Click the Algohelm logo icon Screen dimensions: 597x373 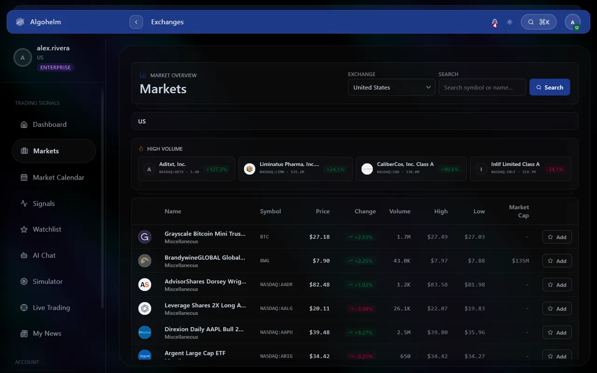[20, 22]
